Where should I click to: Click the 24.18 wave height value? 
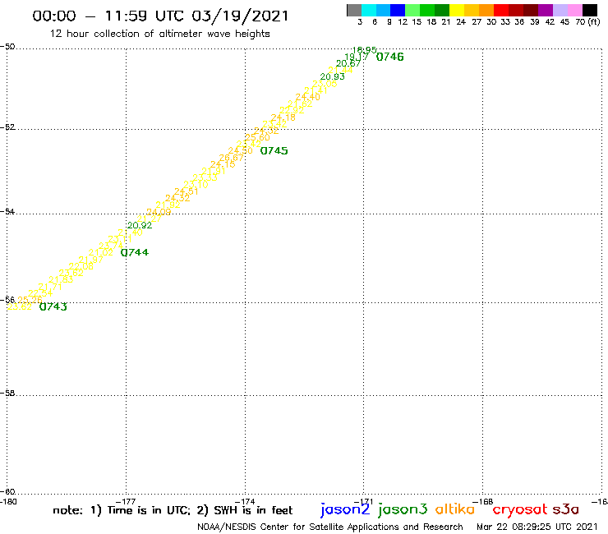point(283,117)
